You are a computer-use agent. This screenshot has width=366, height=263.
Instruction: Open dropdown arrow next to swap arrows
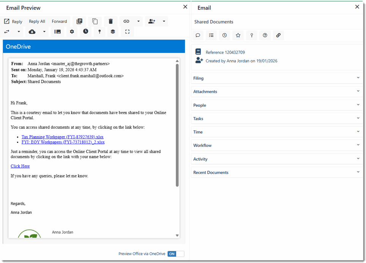19,32
